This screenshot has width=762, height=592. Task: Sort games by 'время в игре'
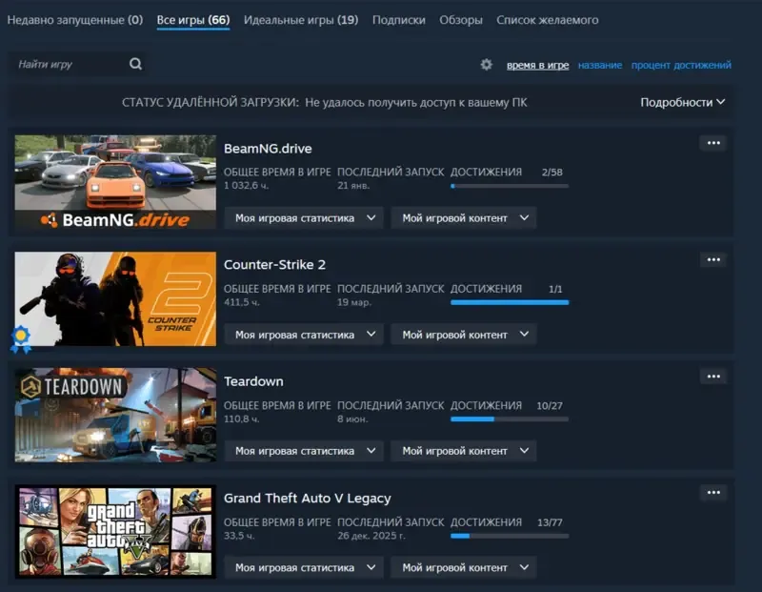(537, 65)
